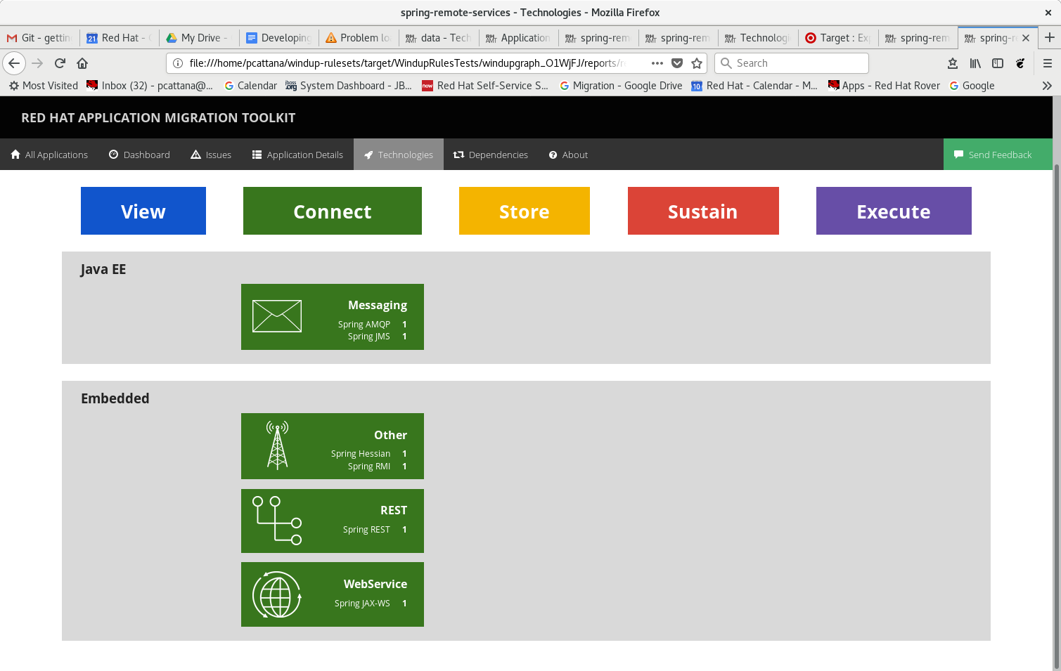Open Application Details page
Image resolution: width=1061 pixels, height=671 pixels.
[297, 155]
